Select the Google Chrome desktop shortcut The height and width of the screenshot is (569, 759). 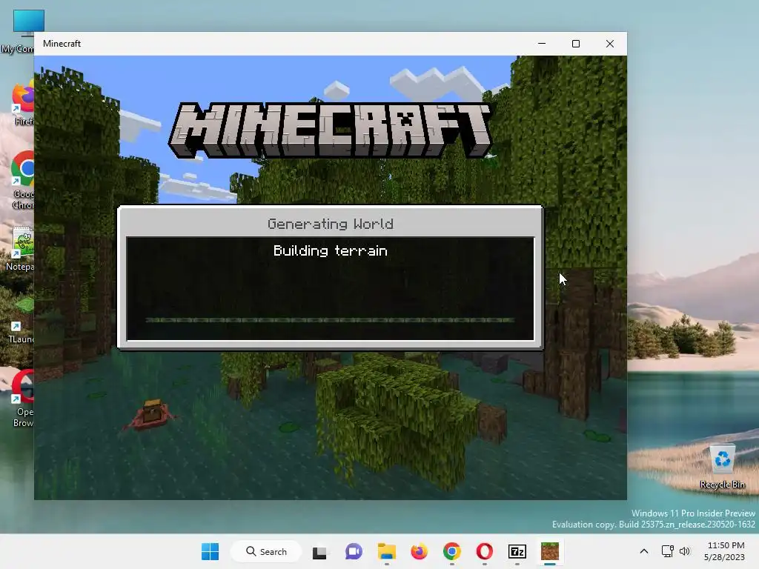(x=21, y=180)
